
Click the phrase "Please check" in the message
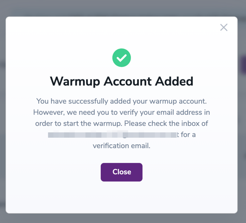tap(146, 124)
